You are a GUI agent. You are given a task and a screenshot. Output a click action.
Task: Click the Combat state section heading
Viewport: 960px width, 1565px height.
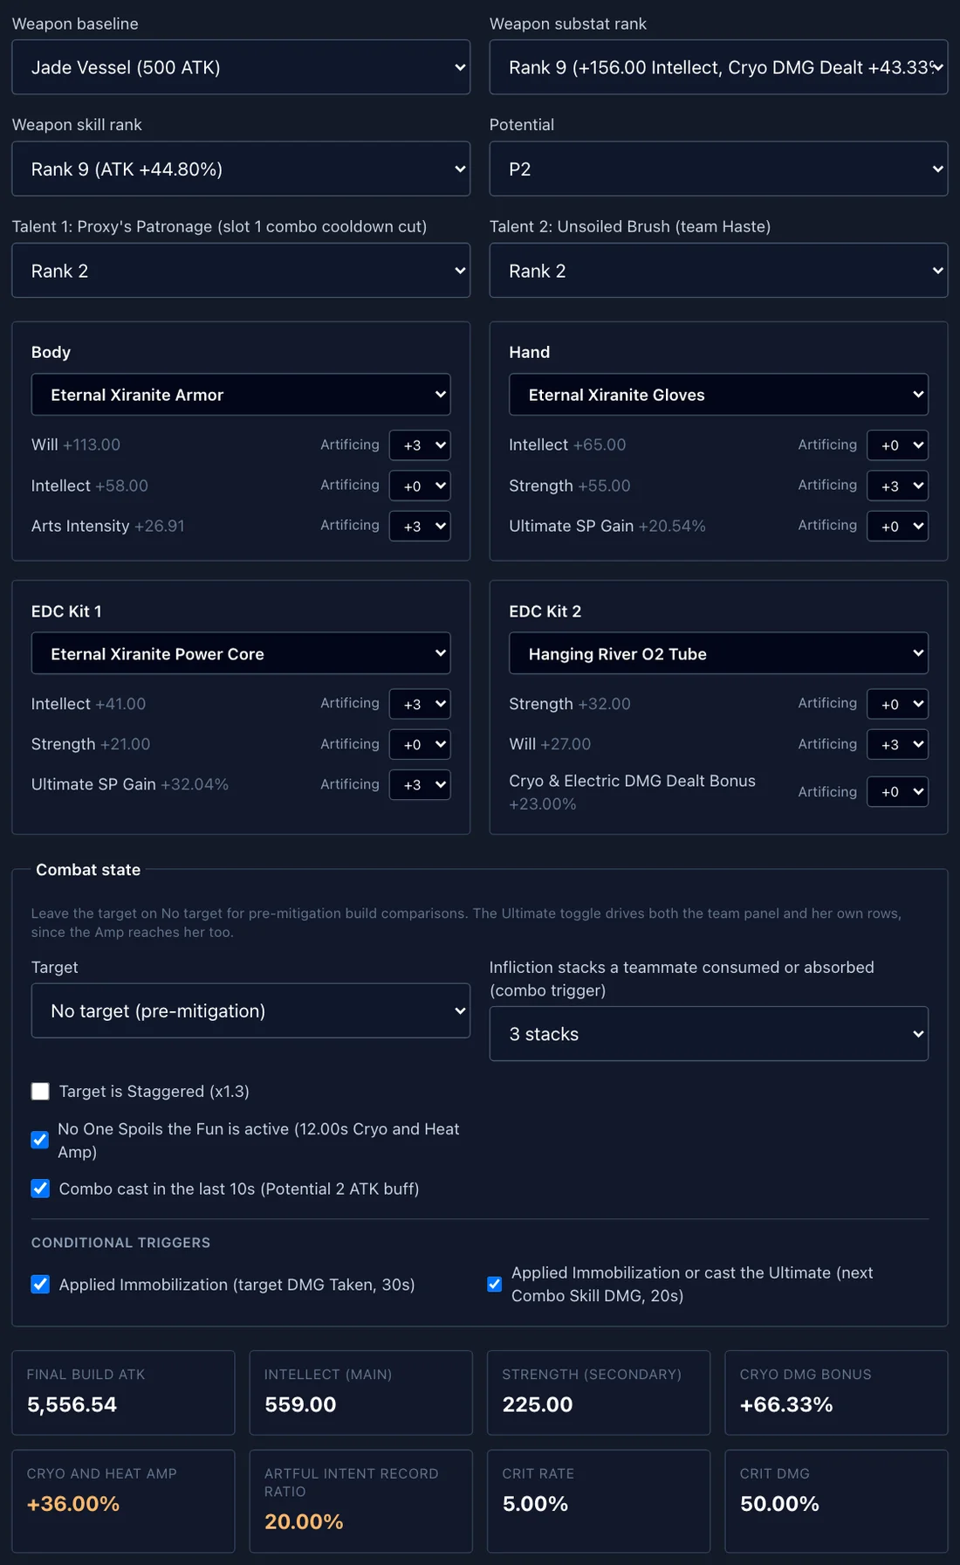[88, 870]
